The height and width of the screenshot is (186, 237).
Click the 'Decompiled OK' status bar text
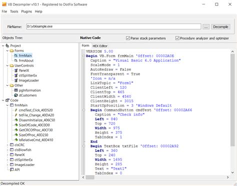click(x=12, y=183)
